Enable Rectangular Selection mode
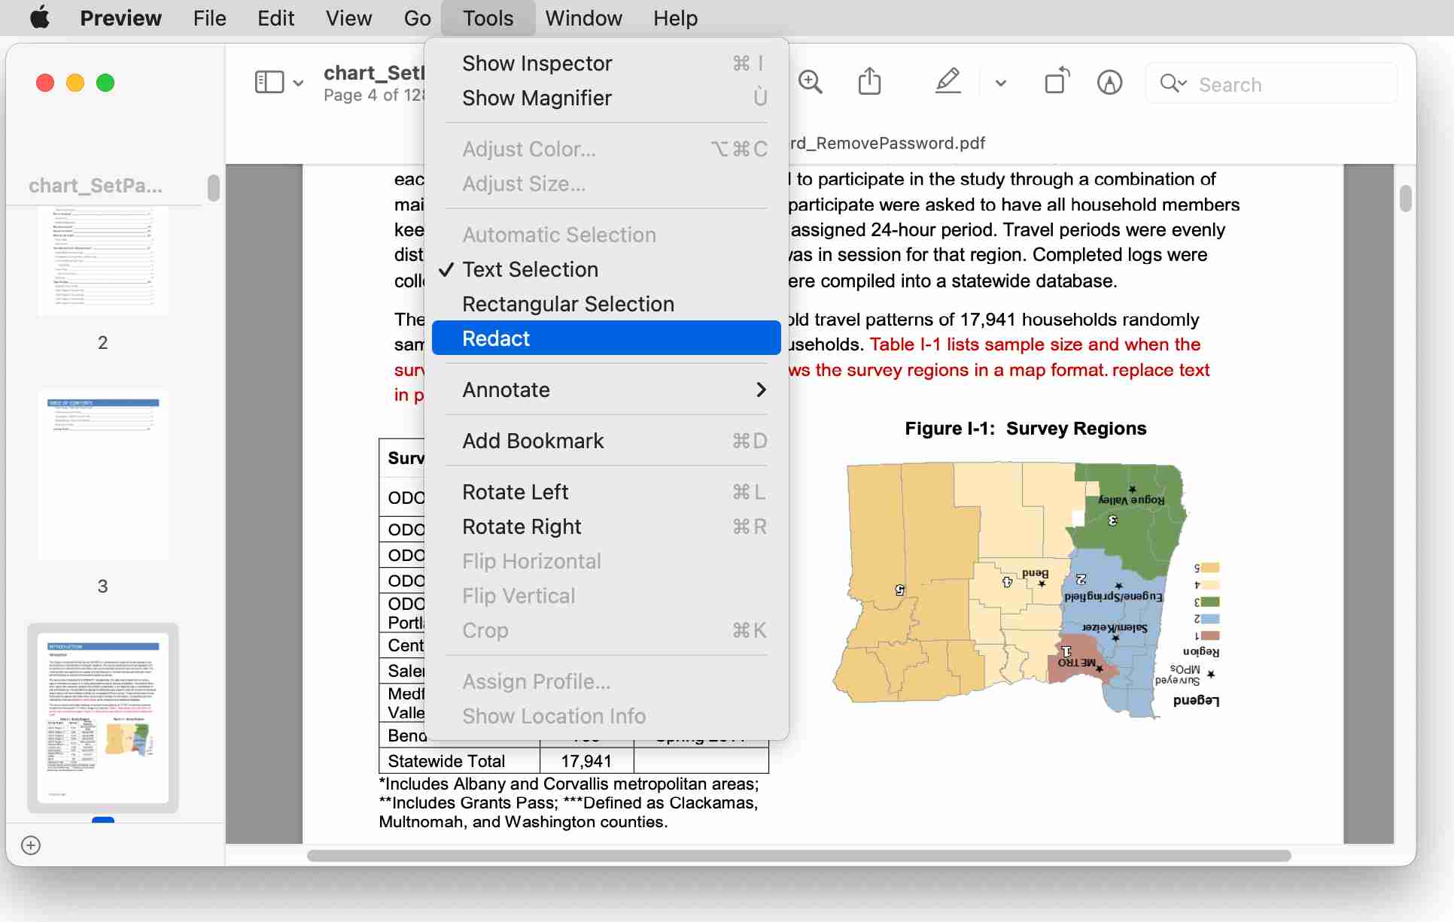The image size is (1454, 922). coord(567,304)
